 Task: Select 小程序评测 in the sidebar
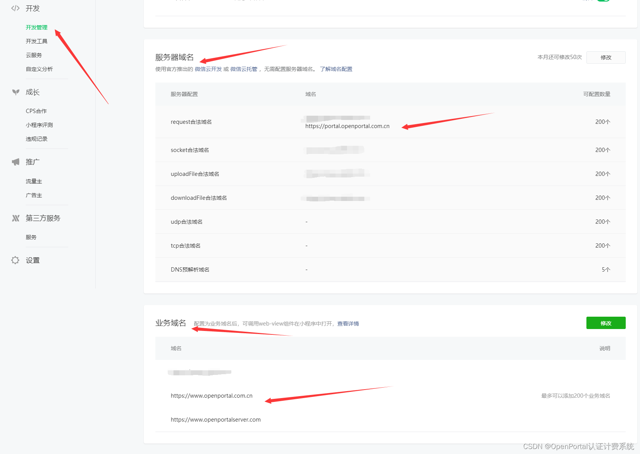pos(39,125)
